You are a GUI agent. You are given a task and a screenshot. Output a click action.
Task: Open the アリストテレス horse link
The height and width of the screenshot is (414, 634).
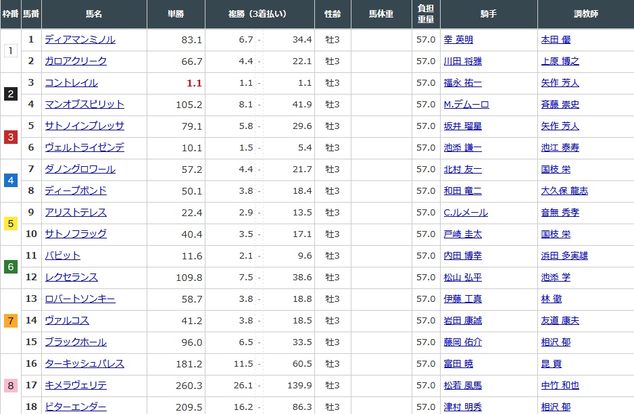pos(76,213)
